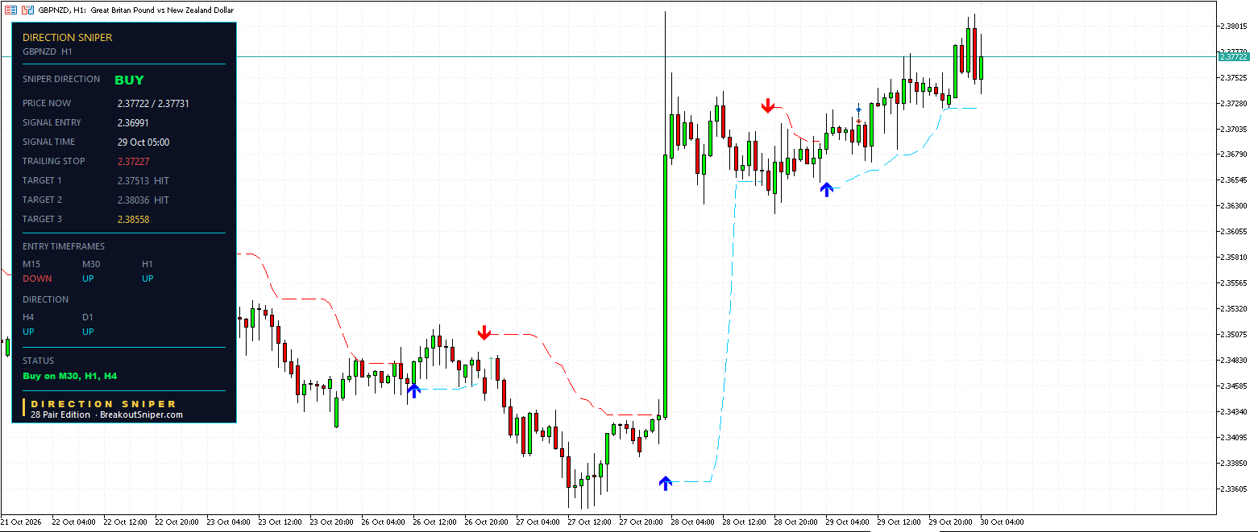Click Target 2 value 2.38036 HIT
The image size is (1258, 532).
(143, 200)
